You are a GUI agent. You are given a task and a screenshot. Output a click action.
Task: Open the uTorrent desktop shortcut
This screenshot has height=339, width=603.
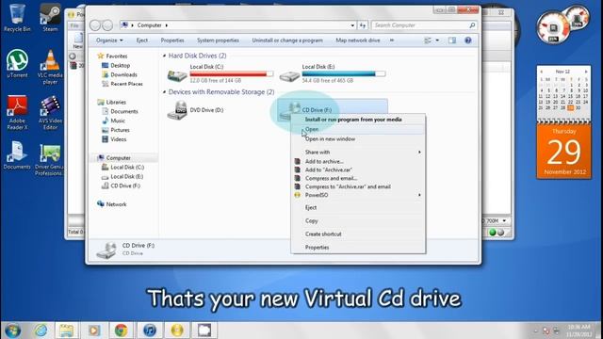(x=17, y=63)
